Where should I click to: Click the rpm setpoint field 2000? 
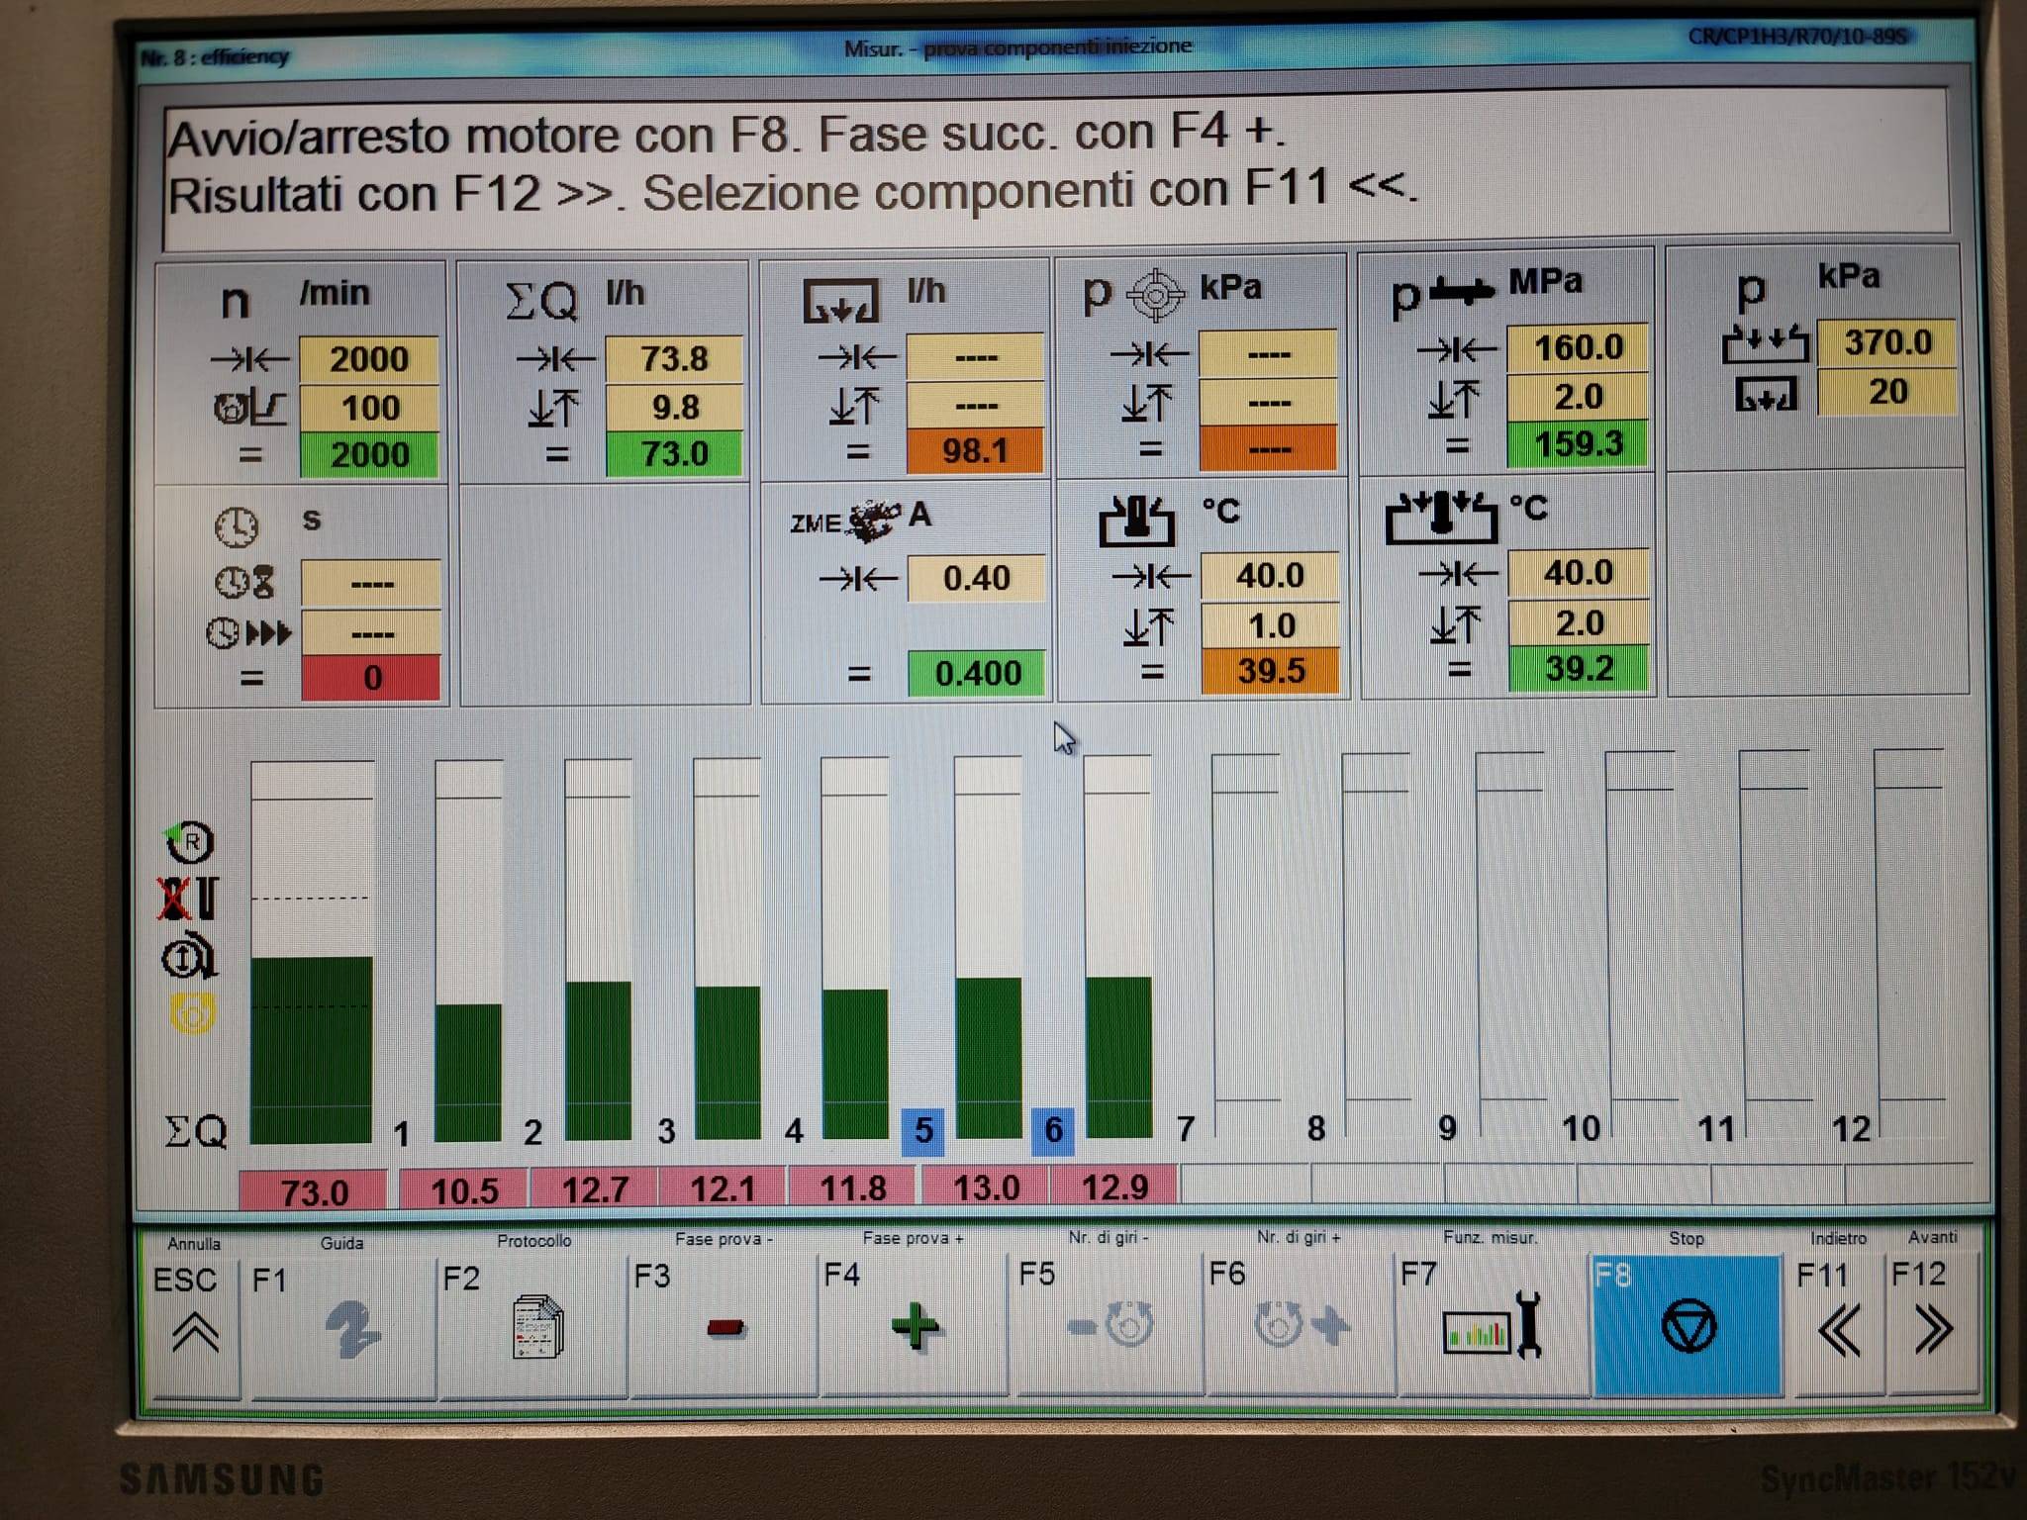coord(369,358)
